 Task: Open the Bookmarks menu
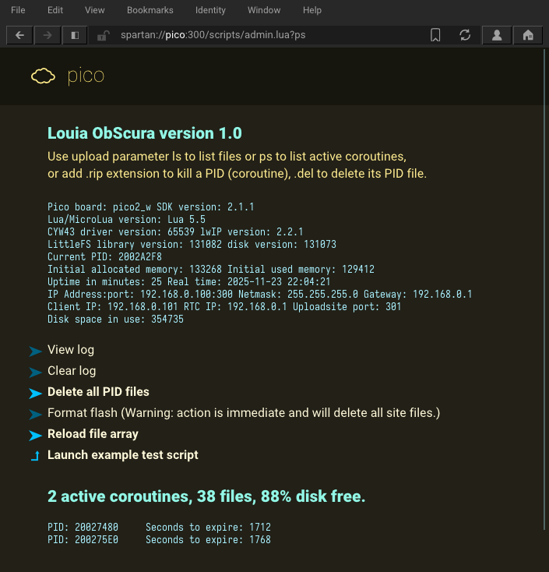pos(150,10)
